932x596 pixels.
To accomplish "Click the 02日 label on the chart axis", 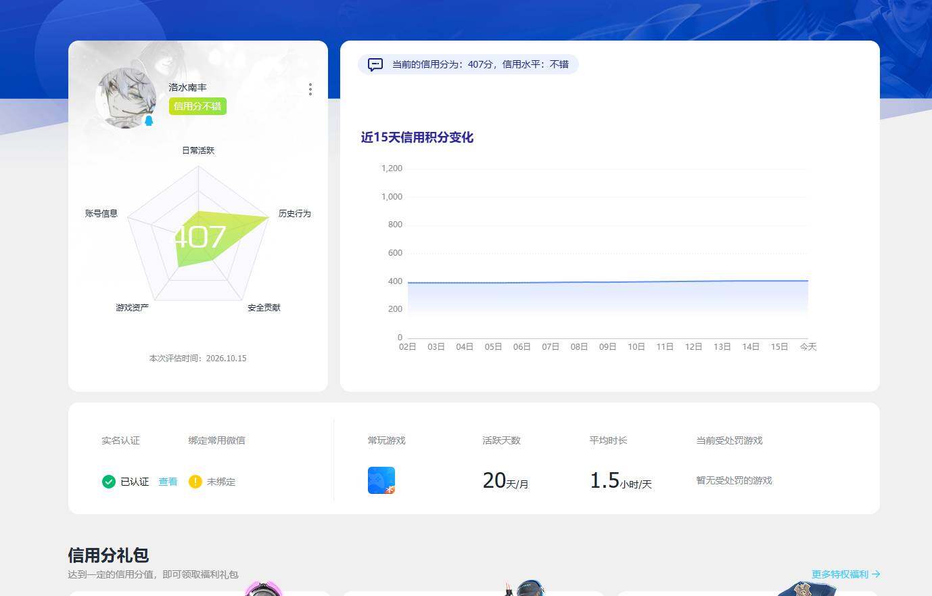I will pyautogui.click(x=408, y=346).
